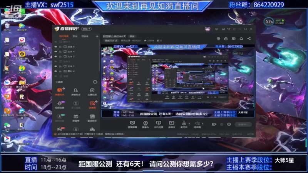The image size is (308, 173).
Task: Switch to the second scene tab
Action: tap(75, 36)
